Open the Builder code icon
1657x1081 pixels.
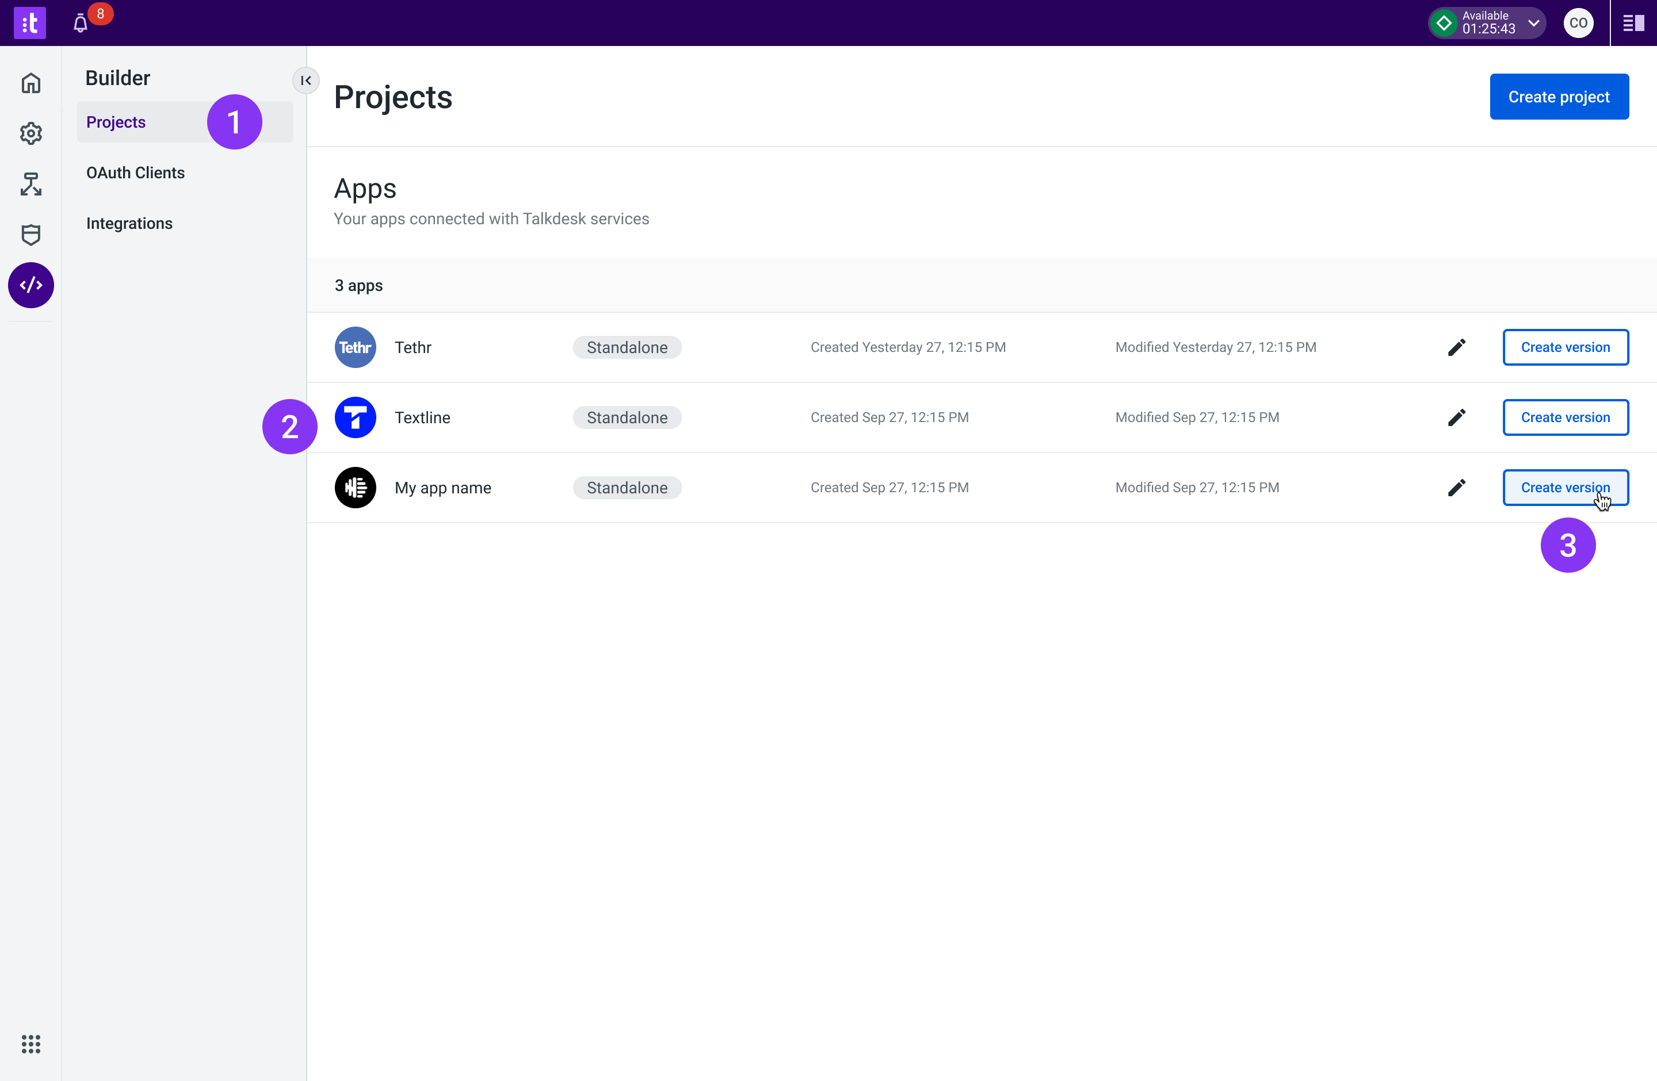tap(30, 285)
